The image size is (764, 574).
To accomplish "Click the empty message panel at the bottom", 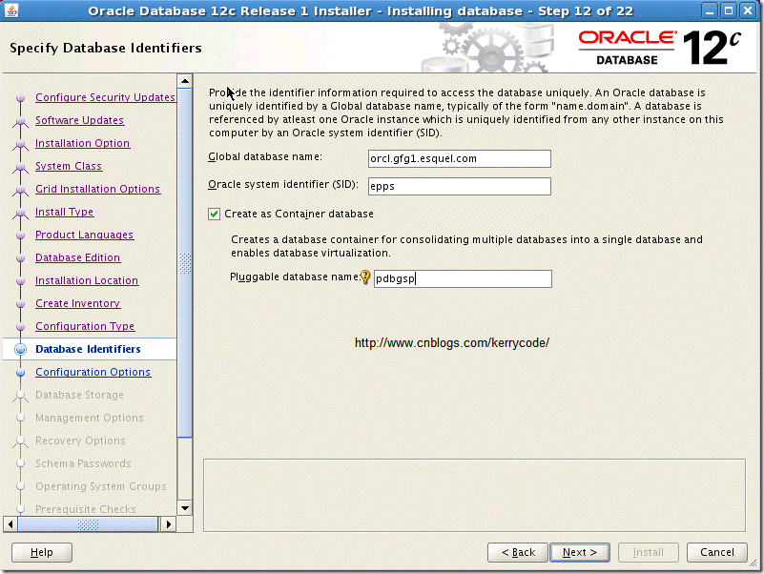I will (474, 495).
